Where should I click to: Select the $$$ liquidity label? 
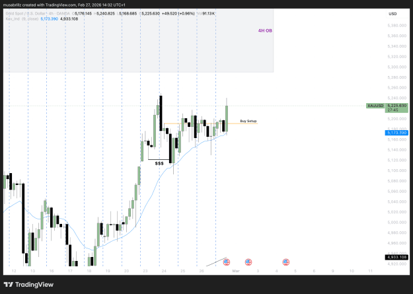(159, 164)
